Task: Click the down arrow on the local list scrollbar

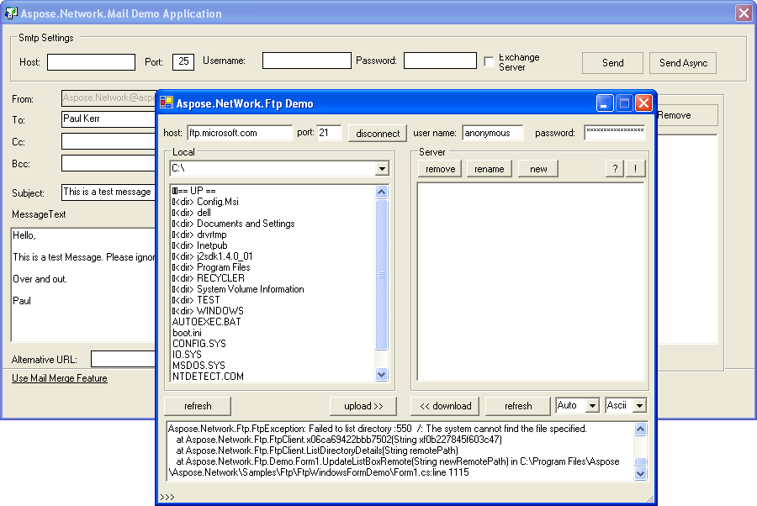Action: 381,375
